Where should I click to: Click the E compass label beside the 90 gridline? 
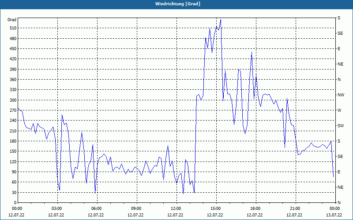click(x=339, y=172)
